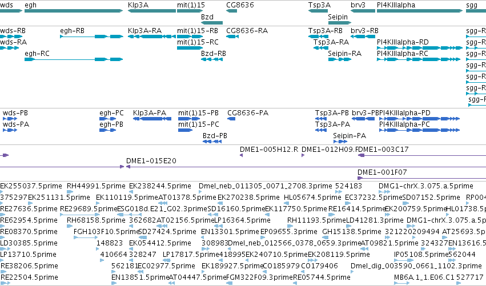Click the CG8636 gene label
The image size is (486, 286).
[240, 5]
